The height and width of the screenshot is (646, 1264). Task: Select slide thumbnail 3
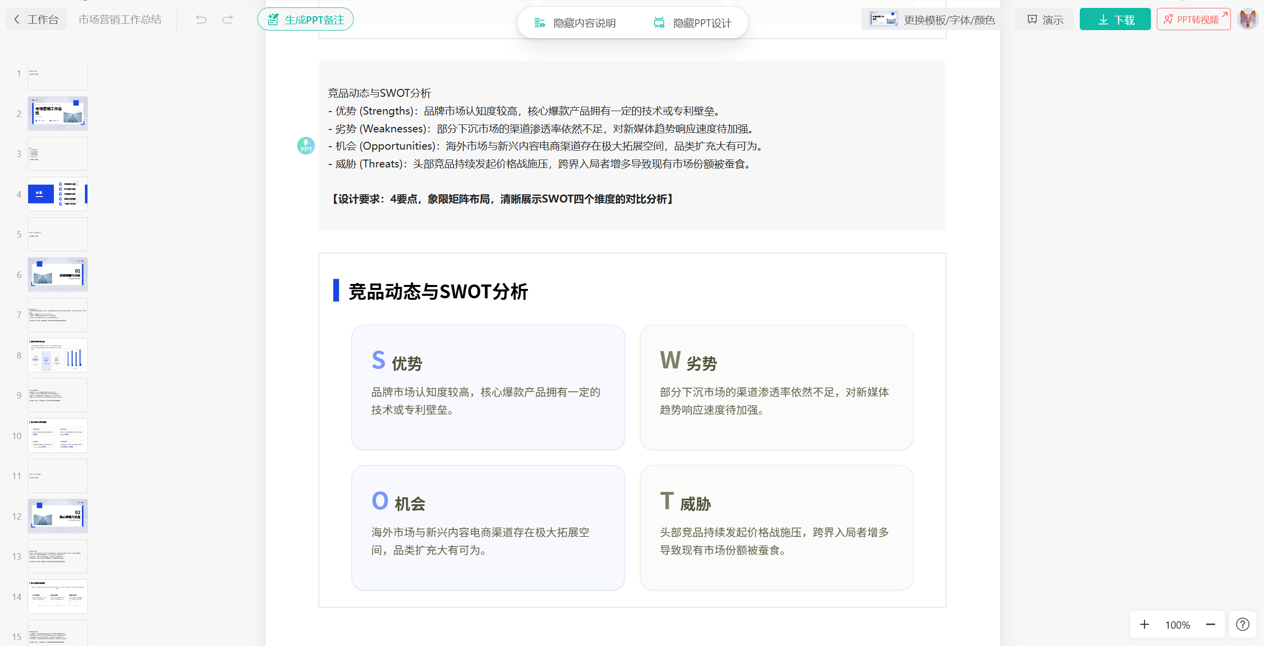click(x=58, y=154)
